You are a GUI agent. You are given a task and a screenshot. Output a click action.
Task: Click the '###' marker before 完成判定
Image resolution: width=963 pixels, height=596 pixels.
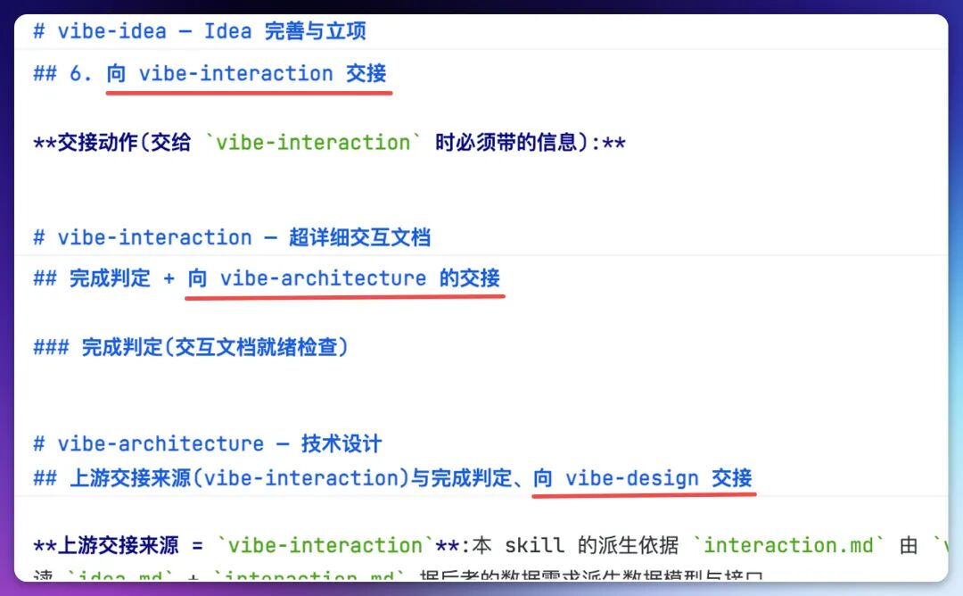[x=51, y=346]
